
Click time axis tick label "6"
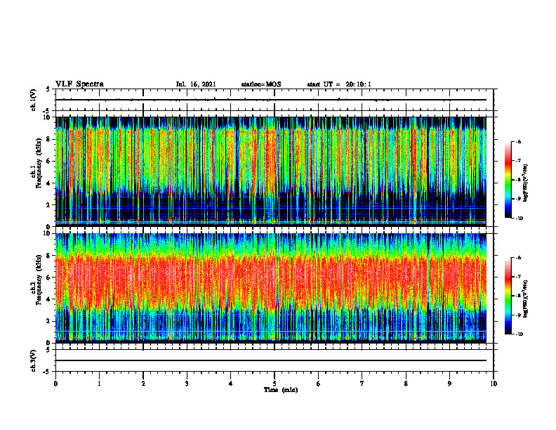[319, 384]
